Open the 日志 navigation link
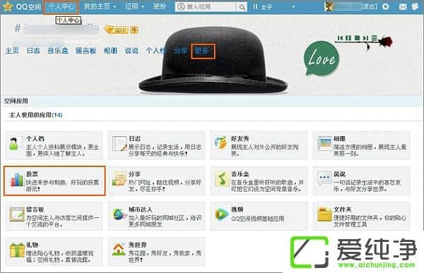This screenshot has width=424, height=273. (x=33, y=51)
